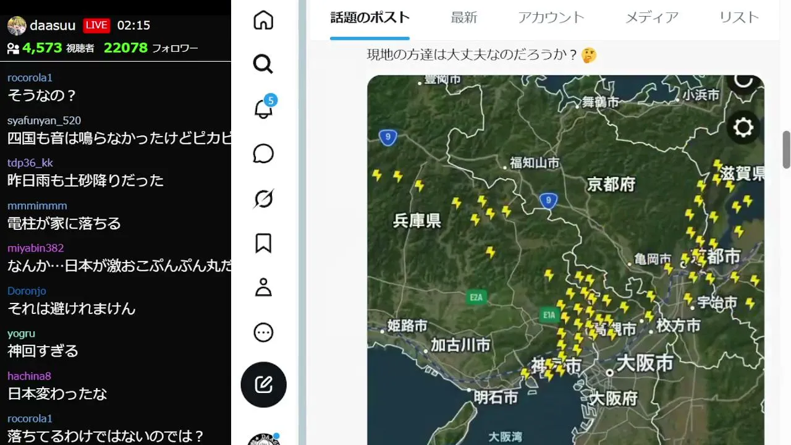The height and width of the screenshot is (445, 791).
Task: Click the 宇治市 label on the map
Action: click(x=717, y=302)
